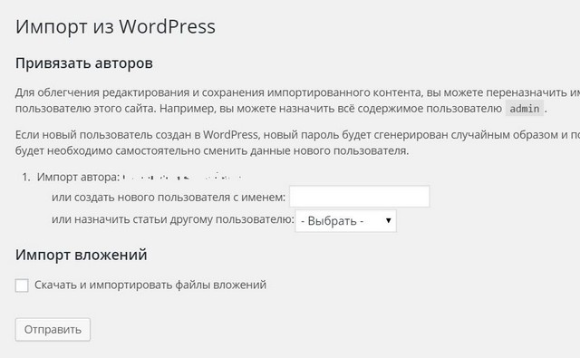Click the "Отправить" submit button

(x=53, y=330)
